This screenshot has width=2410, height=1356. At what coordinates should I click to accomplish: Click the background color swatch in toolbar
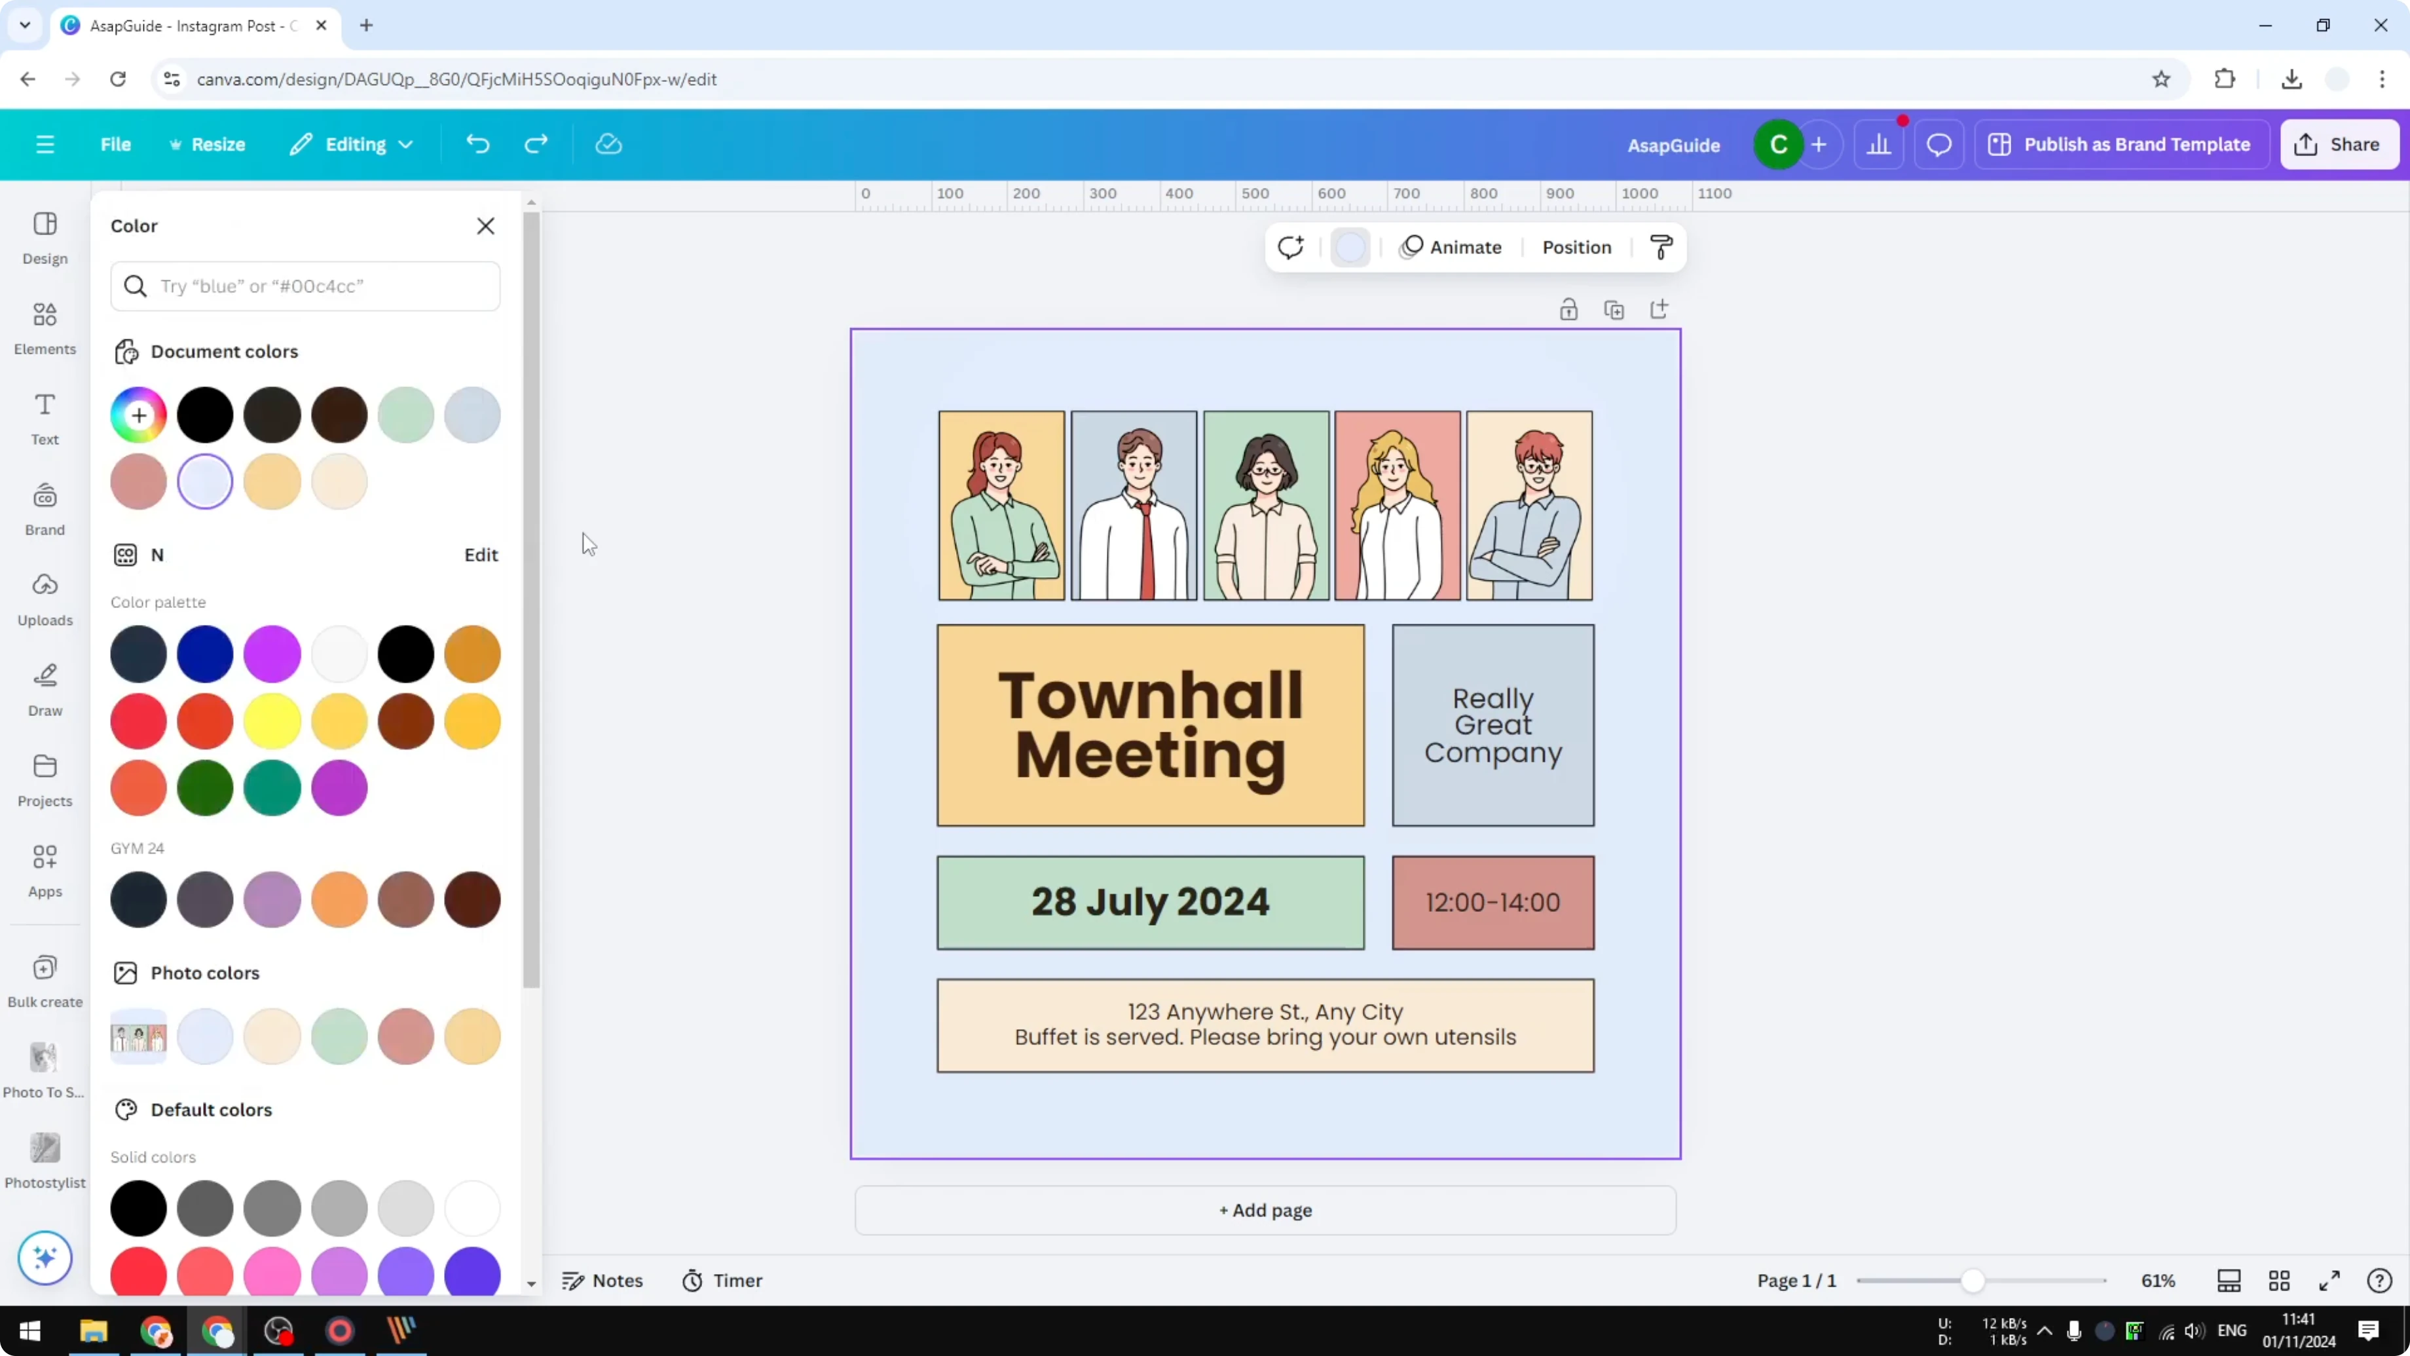coord(1350,247)
